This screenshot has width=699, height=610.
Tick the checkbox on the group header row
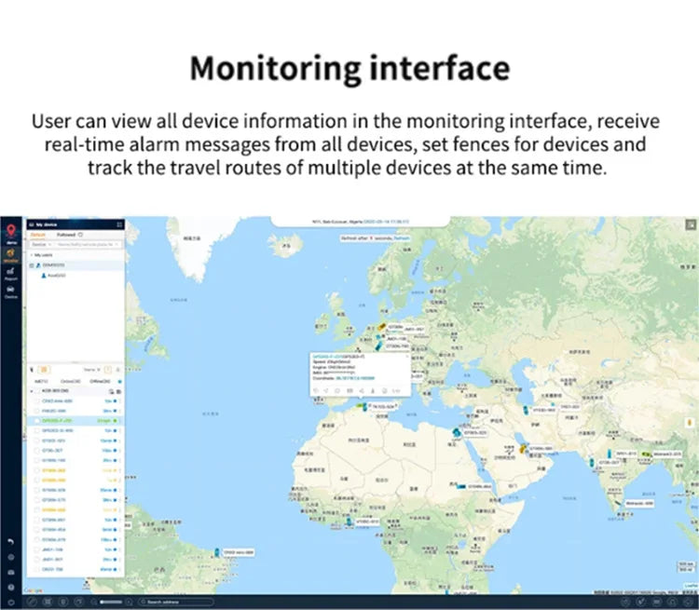point(37,391)
